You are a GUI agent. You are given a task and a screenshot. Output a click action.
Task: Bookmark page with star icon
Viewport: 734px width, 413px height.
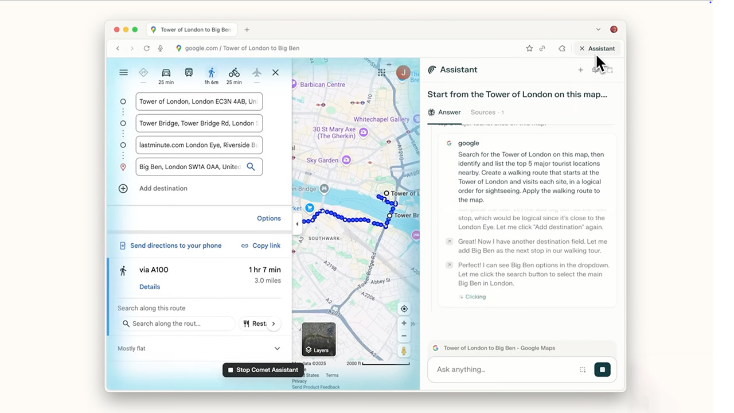click(529, 48)
